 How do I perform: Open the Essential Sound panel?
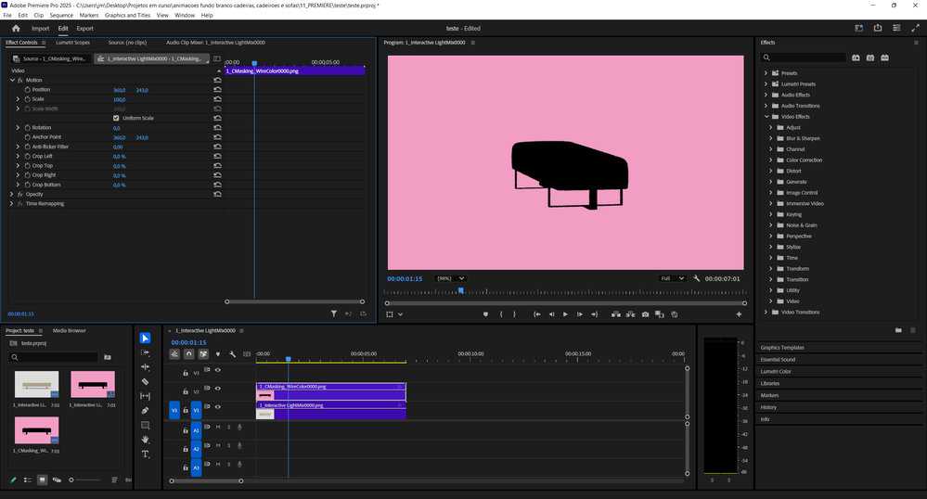(x=778, y=360)
